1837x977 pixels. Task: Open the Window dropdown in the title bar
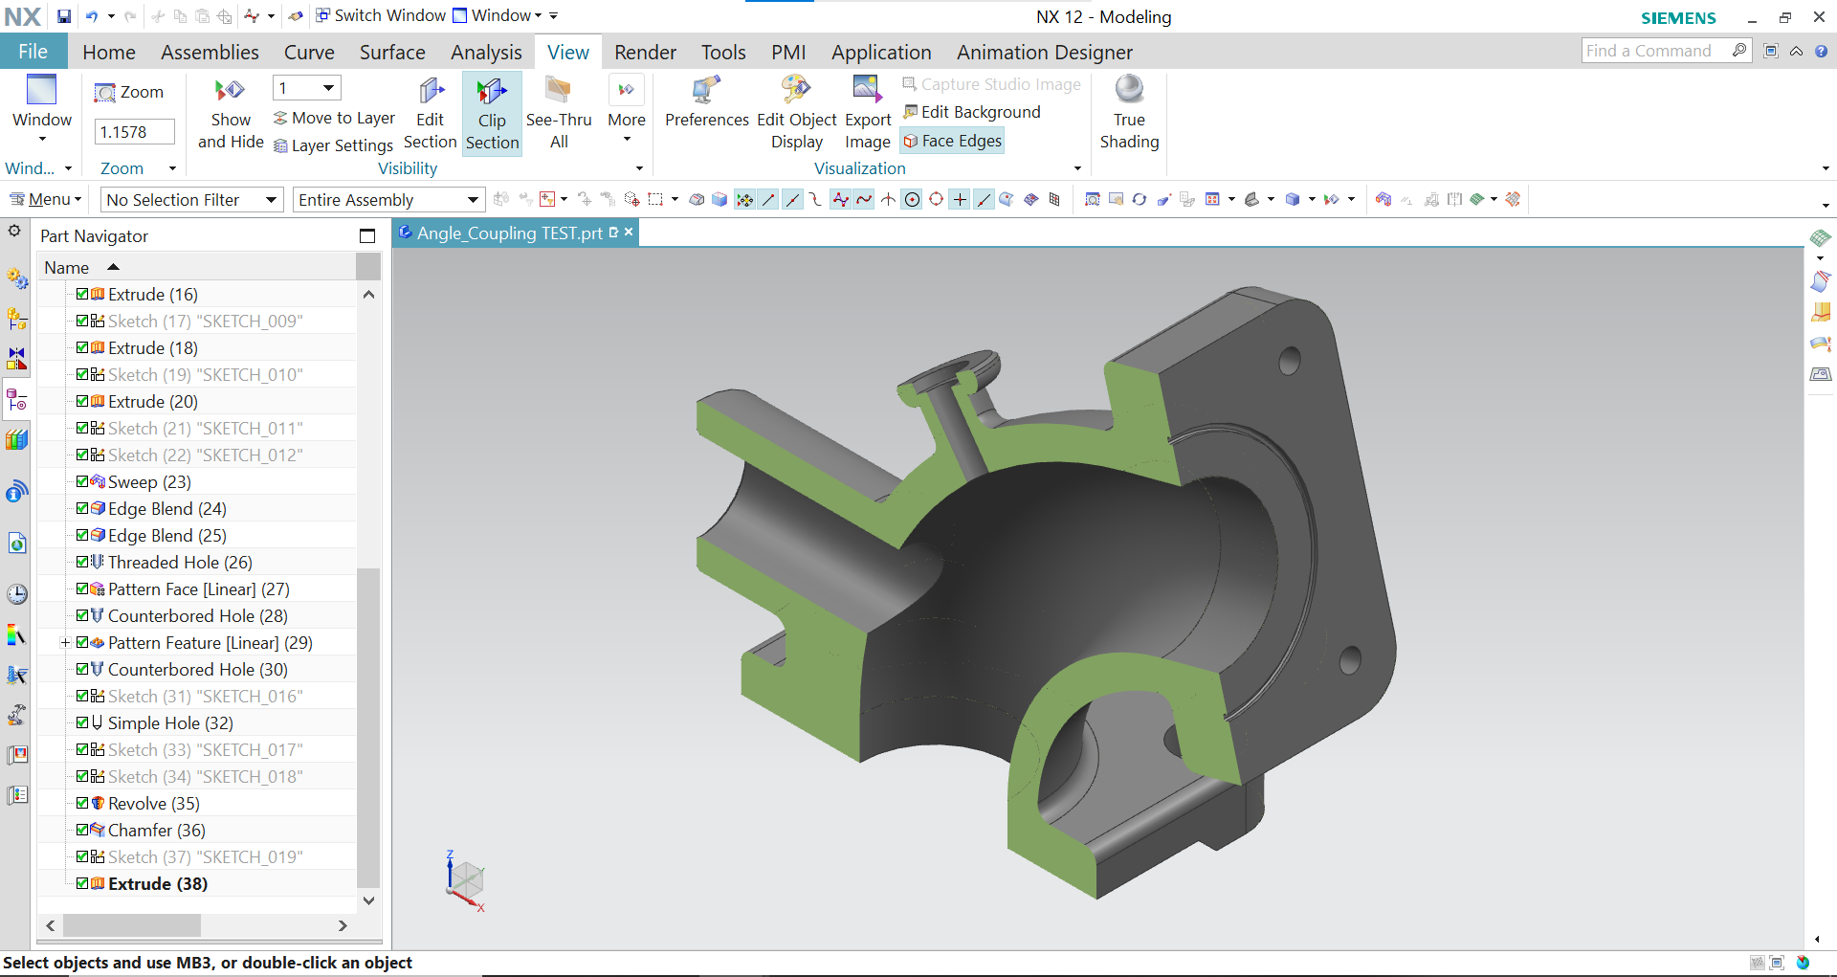click(498, 15)
